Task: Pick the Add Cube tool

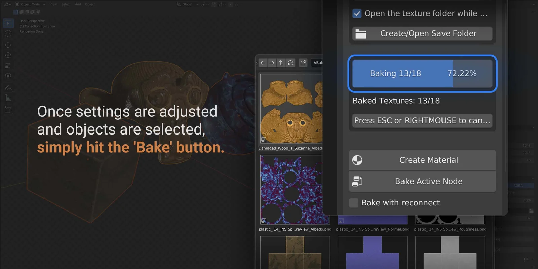Action: pyautogui.click(x=8, y=110)
